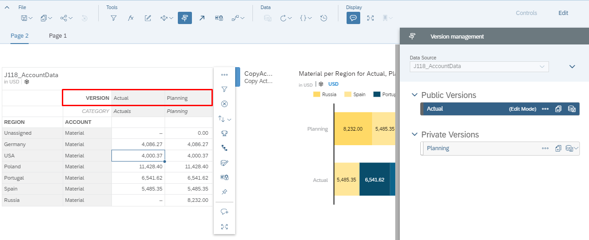This screenshot has height=240, width=589.
Task: Select the Planning private version name
Action: point(438,148)
